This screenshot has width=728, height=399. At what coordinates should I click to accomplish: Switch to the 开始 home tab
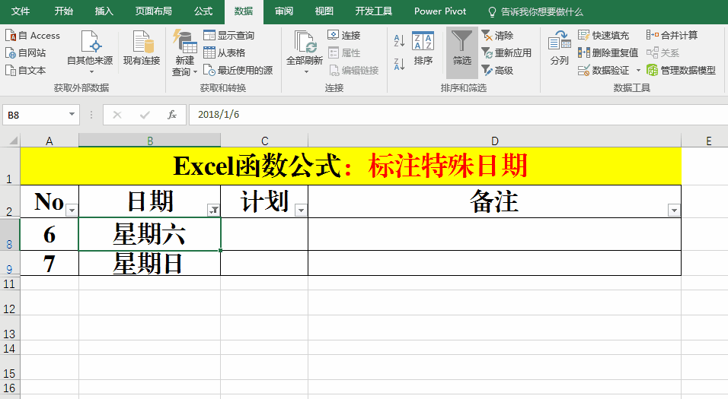click(x=64, y=11)
